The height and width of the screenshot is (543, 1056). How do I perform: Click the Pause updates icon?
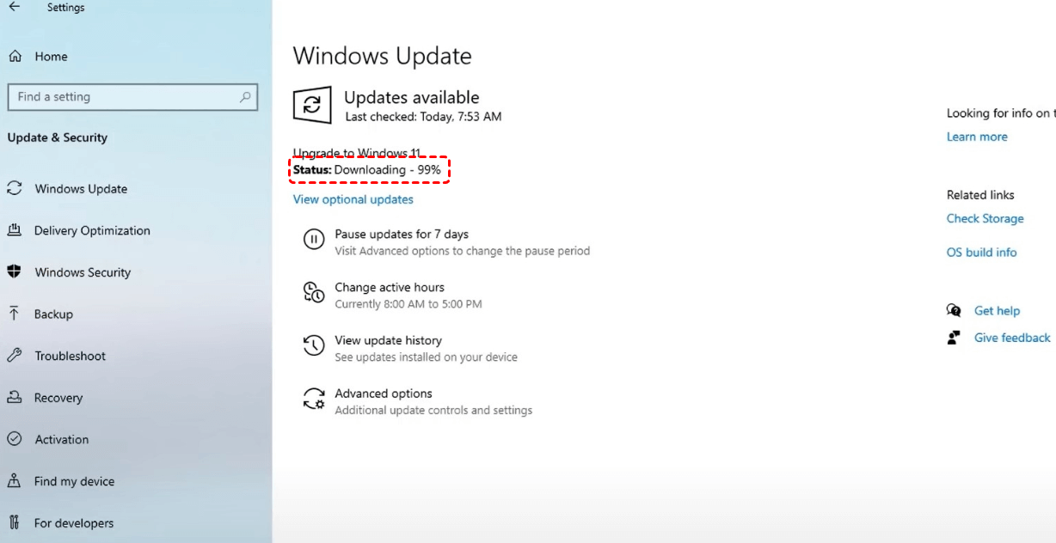[314, 240]
